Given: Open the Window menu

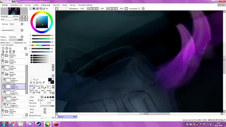Looking at the screenshot, I should tap(72, 5).
